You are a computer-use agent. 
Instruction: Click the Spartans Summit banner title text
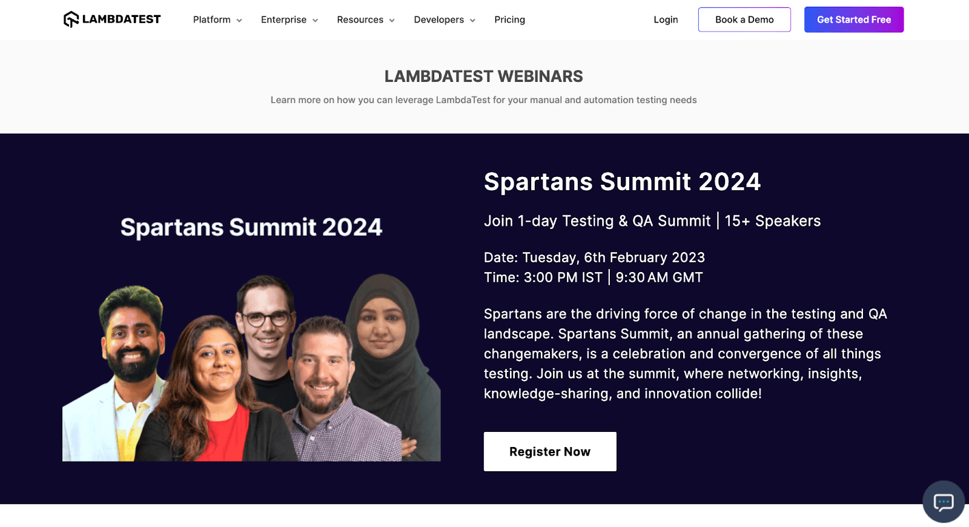pyautogui.click(x=251, y=228)
